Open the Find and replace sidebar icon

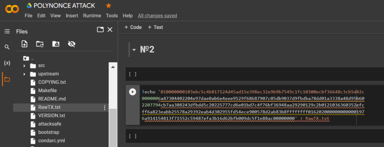click(7, 47)
